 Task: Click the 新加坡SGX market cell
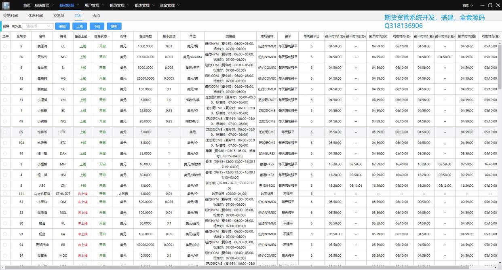coord(267,186)
